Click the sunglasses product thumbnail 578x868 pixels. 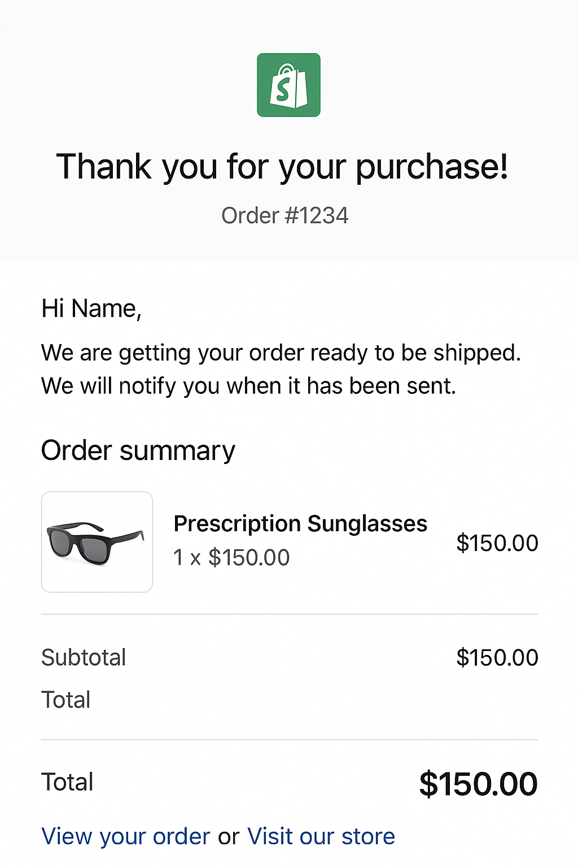(97, 542)
